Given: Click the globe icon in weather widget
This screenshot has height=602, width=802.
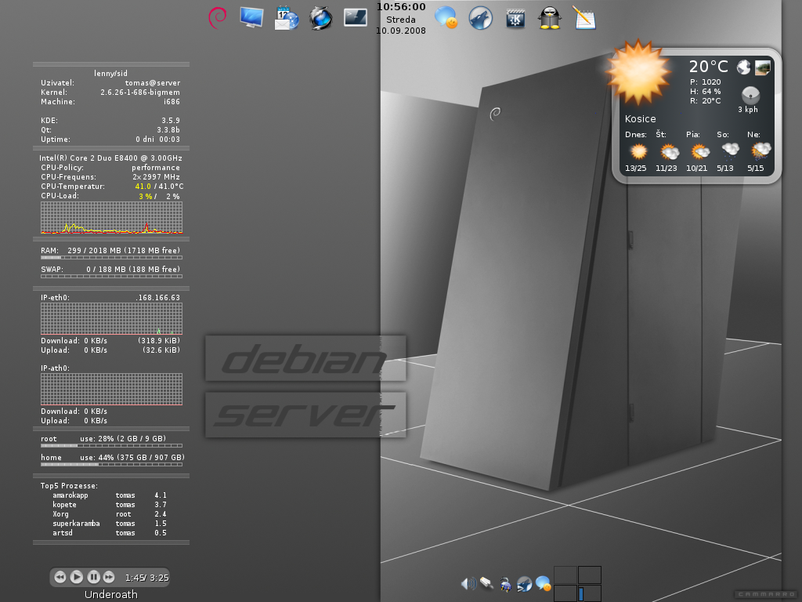Looking at the screenshot, I should pos(744,67).
